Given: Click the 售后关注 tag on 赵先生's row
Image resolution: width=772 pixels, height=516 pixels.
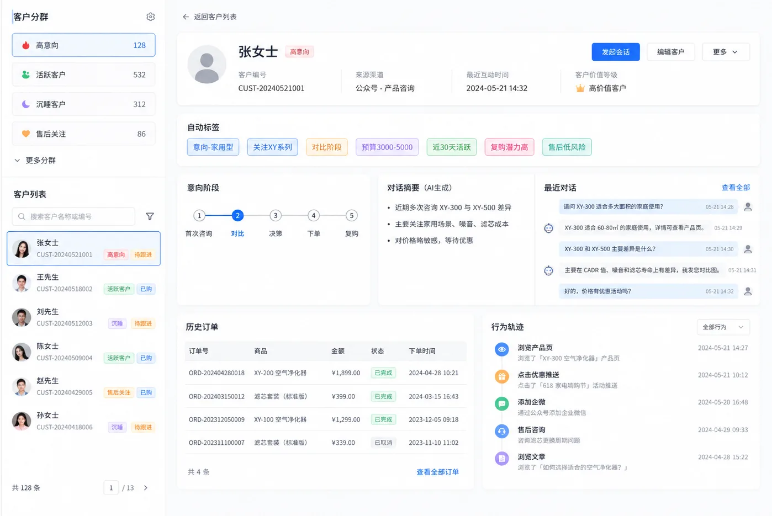Looking at the screenshot, I should (x=119, y=392).
